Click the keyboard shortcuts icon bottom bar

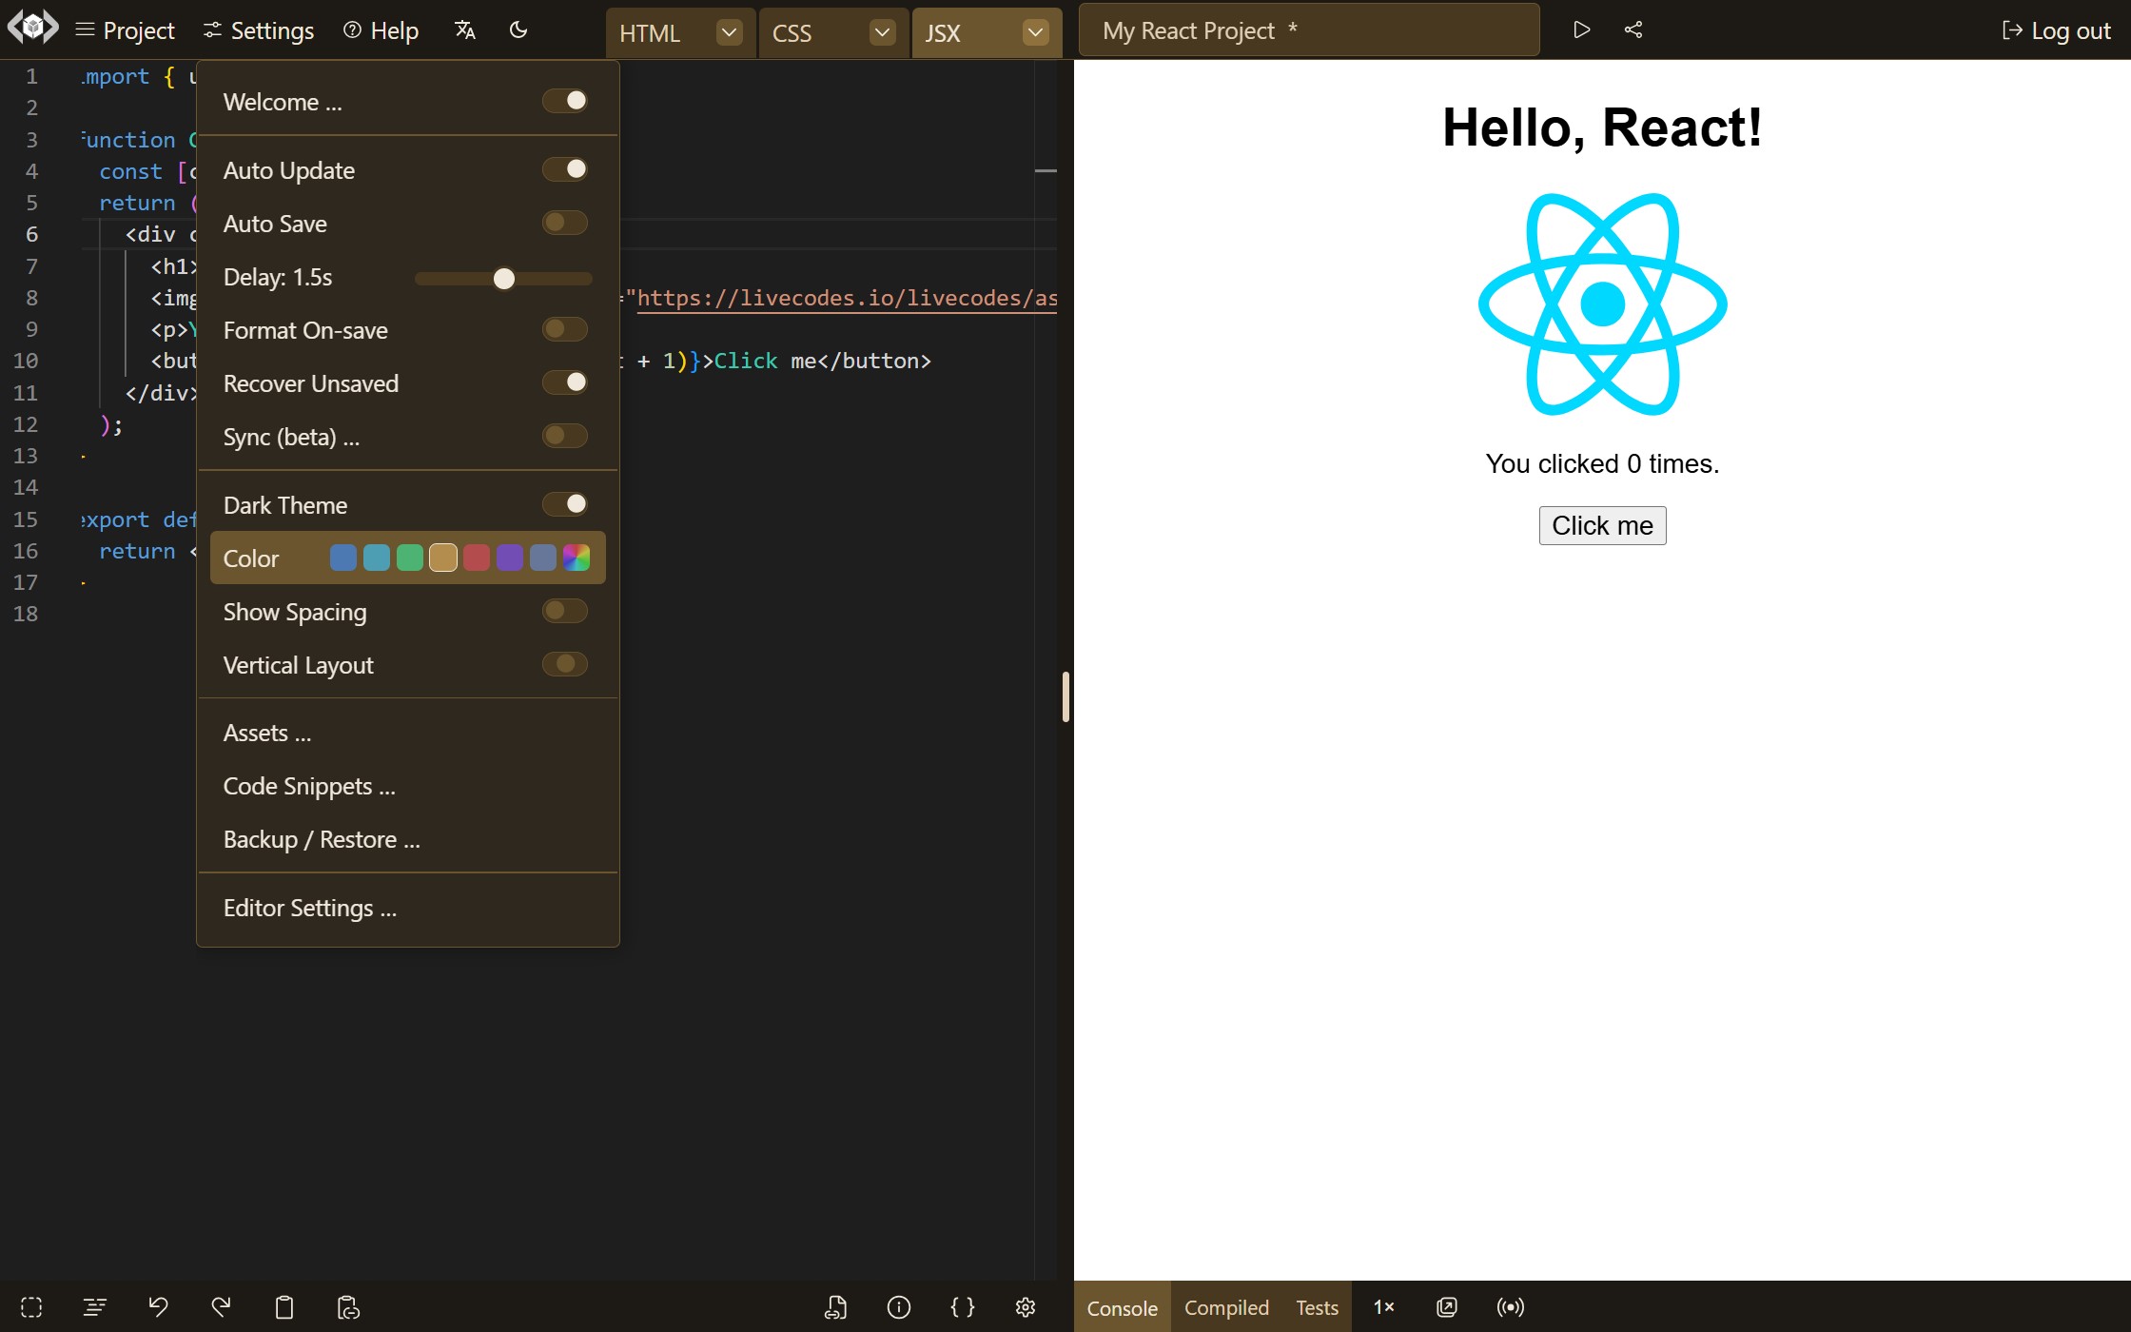[962, 1306]
